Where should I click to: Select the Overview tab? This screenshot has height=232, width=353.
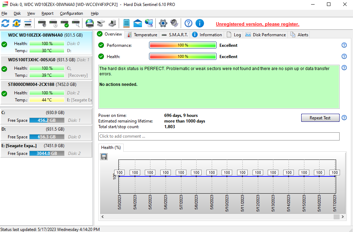click(110, 34)
